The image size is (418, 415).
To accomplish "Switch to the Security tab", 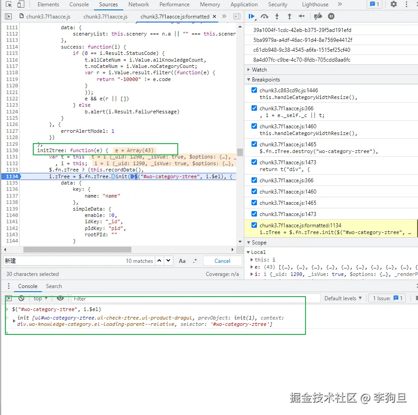I will point(278,5).
